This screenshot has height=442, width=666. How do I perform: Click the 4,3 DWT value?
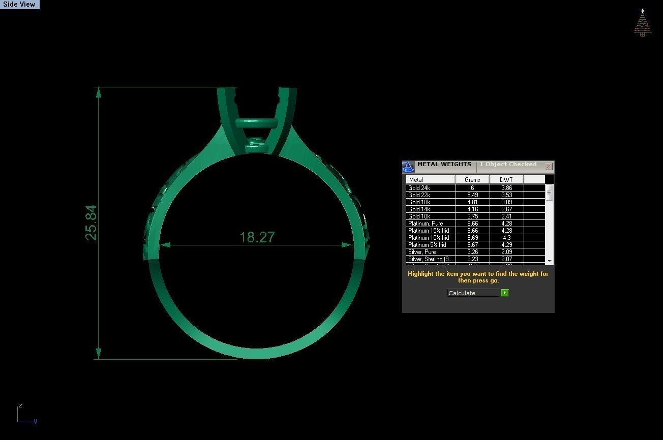point(506,238)
